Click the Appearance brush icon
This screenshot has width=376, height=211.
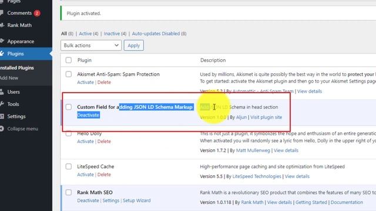click(2, 41)
